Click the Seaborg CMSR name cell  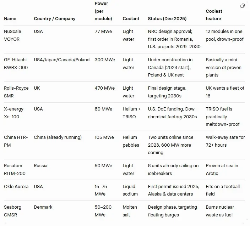click(x=13, y=211)
